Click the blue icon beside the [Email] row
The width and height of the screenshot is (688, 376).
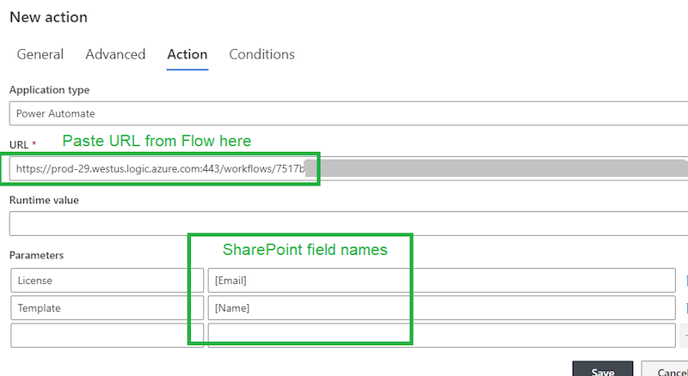685,281
